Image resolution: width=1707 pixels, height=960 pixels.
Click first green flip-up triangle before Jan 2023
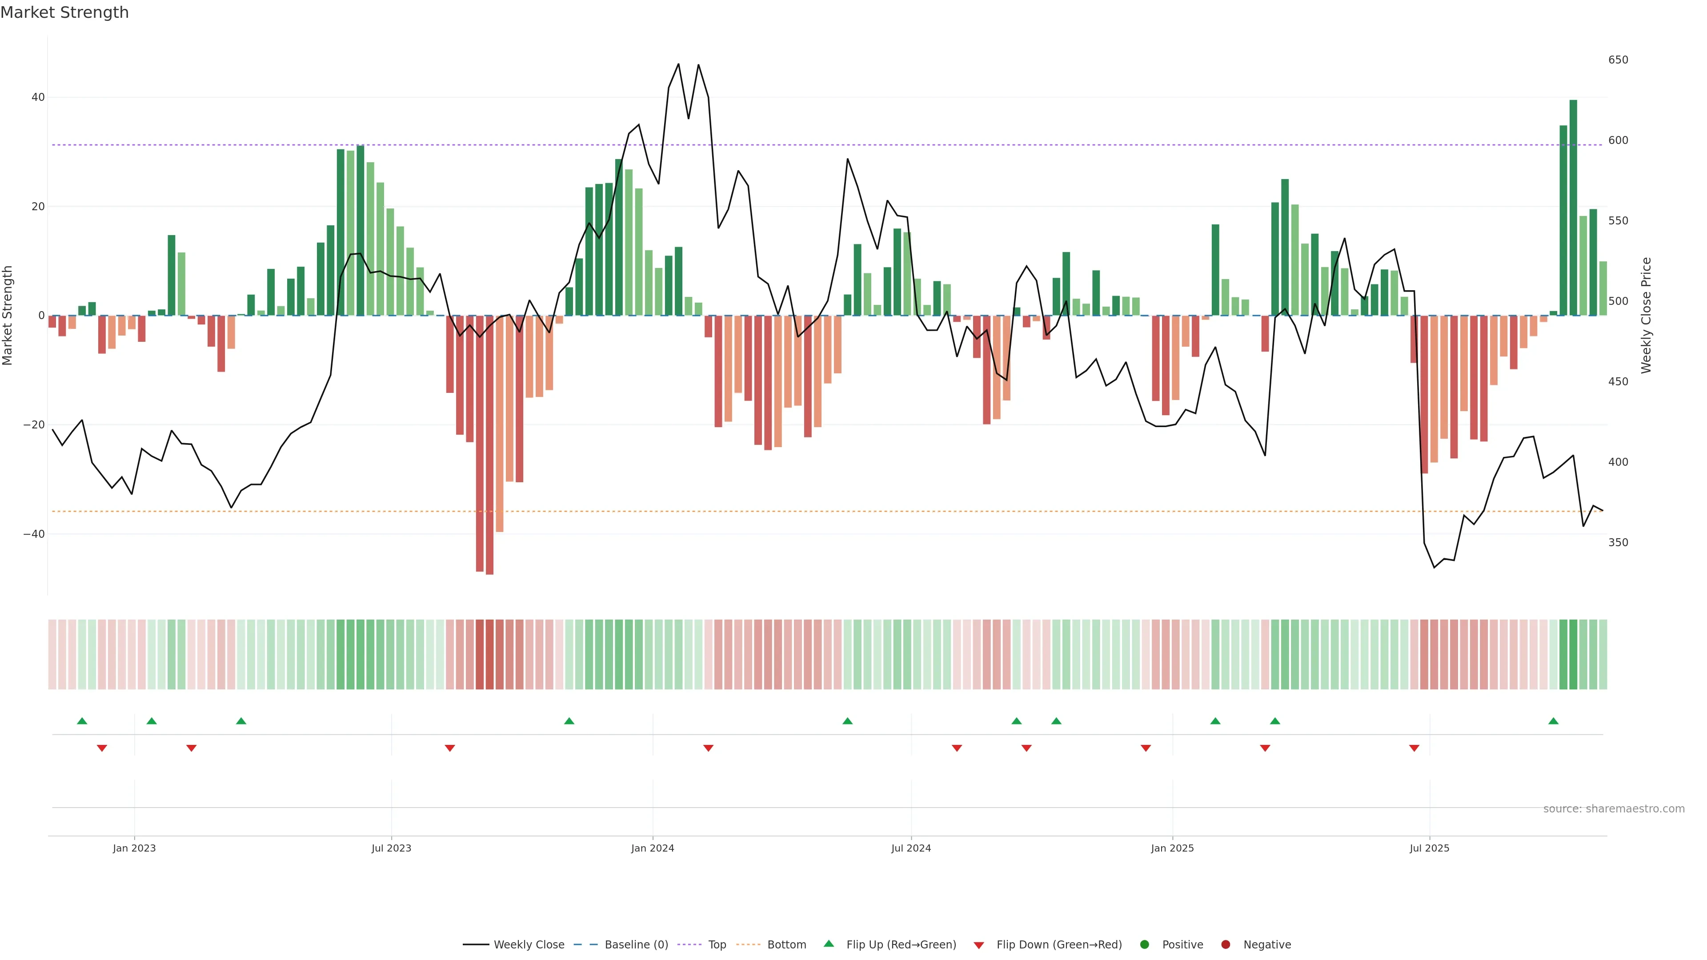pyautogui.click(x=82, y=721)
